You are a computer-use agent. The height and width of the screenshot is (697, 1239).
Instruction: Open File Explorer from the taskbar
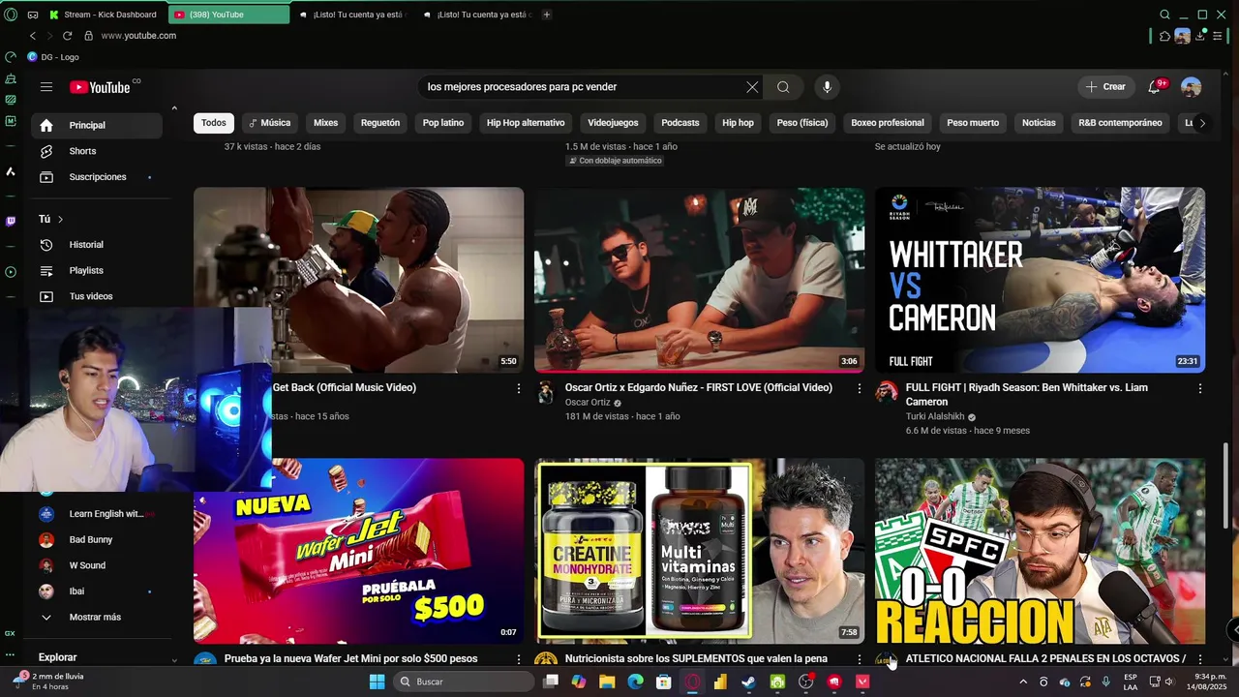coord(607,682)
